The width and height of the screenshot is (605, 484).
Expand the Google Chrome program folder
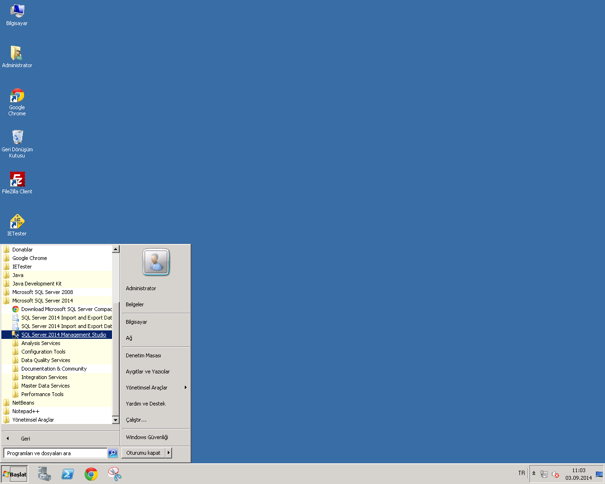click(x=57, y=258)
